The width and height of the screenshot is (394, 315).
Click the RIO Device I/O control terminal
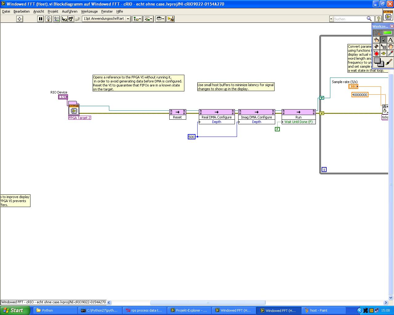tap(63, 97)
